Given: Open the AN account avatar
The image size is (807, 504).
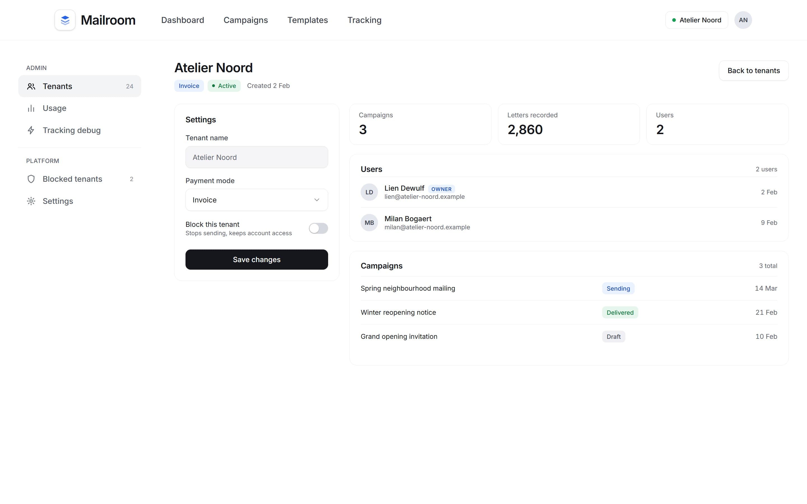Looking at the screenshot, I should pyautogui.click(x=743, y=20).
